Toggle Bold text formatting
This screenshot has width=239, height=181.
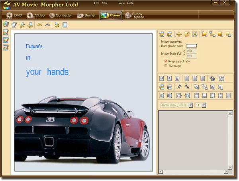point(162,78)
